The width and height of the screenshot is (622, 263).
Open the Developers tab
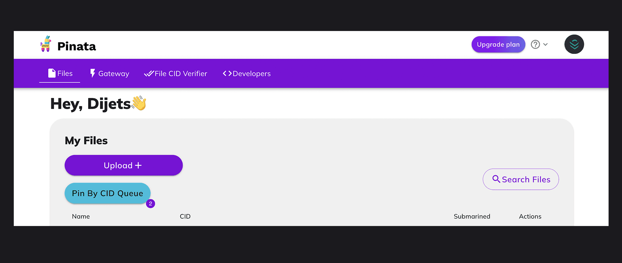coord(247,74)
